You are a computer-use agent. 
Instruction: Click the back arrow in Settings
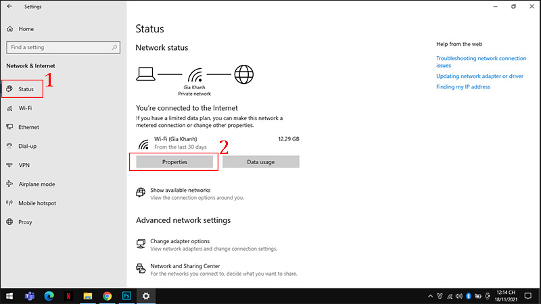8,7
